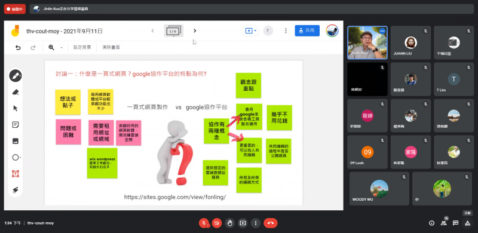The height and width of the screenshot is (233, 478).
Task: Click the google協作平台 text label
Action: pos(206,107)
